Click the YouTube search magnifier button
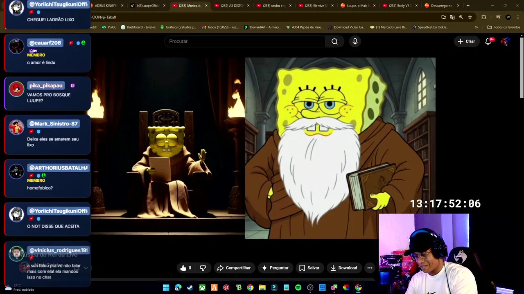This screenshot has width=524, height=294. click(x=334, y=41)
